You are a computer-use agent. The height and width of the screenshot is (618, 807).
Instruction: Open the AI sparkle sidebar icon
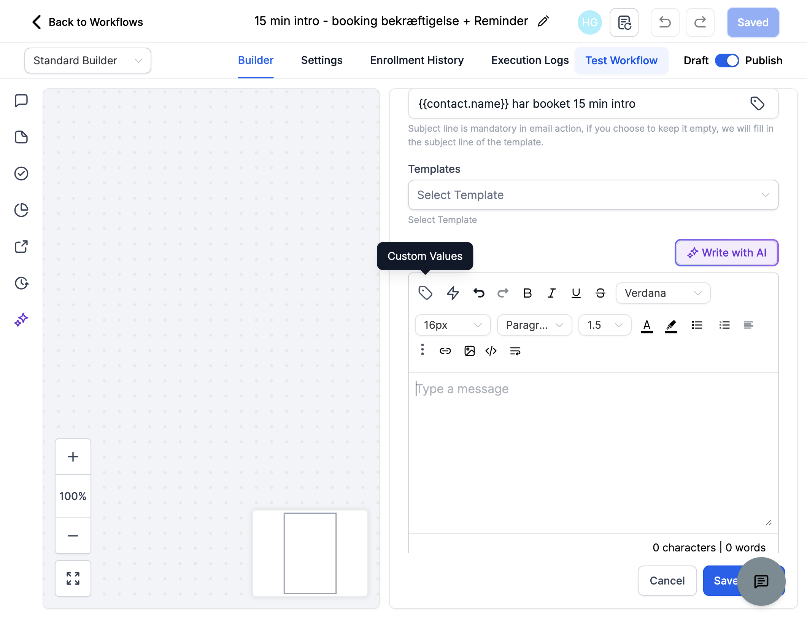(21, 320)
